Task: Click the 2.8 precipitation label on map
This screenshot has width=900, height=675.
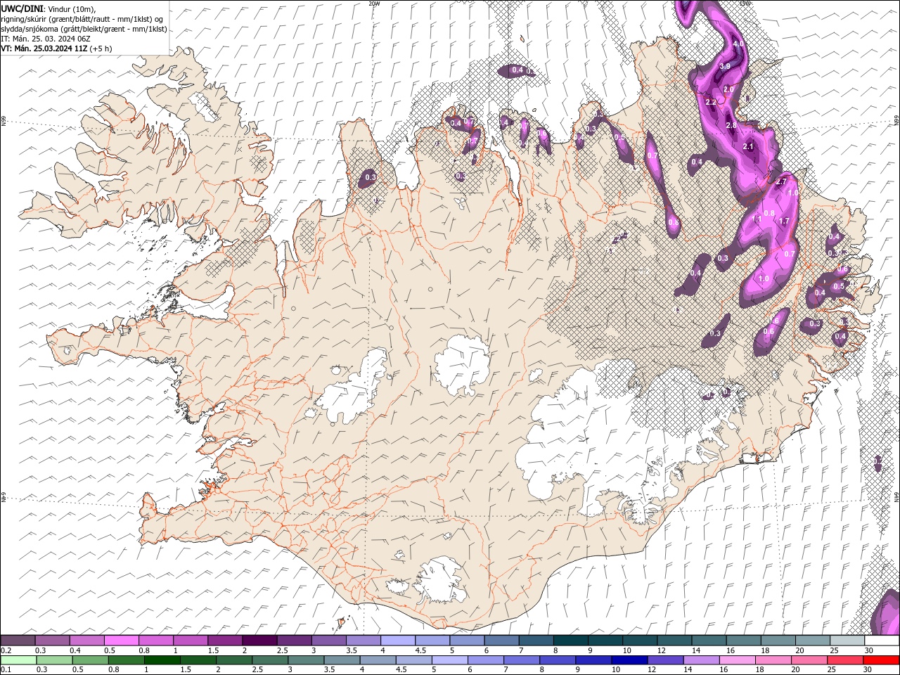Action: click(731, 125)
